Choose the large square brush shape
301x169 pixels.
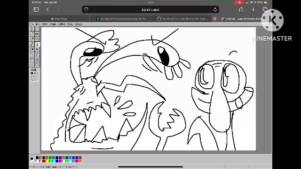[x=32, y=73]
